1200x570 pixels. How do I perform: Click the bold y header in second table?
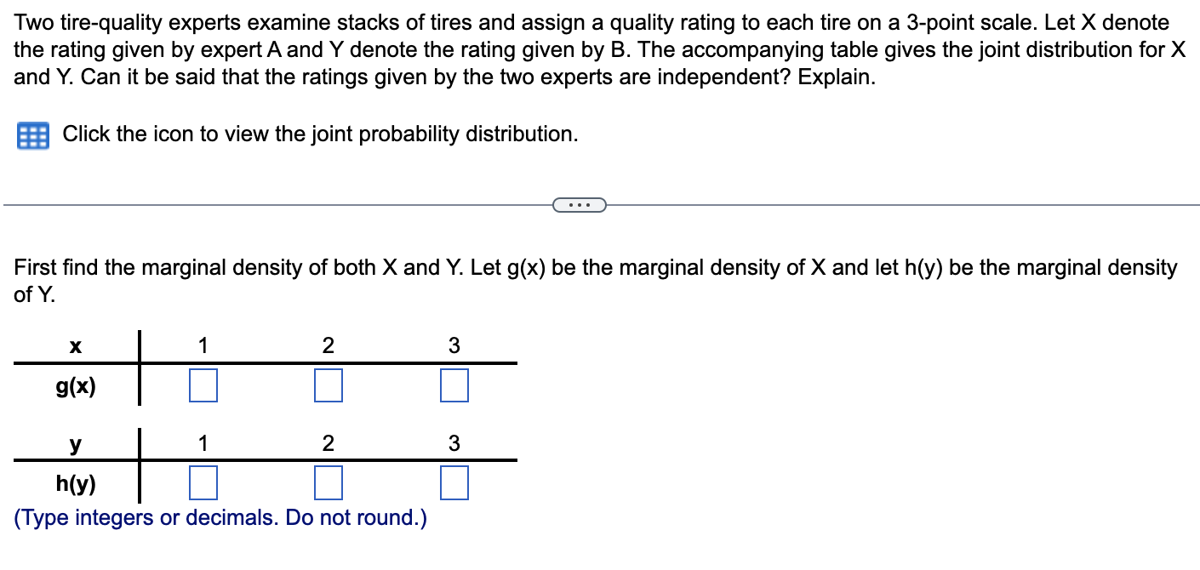tap(76, 444)
